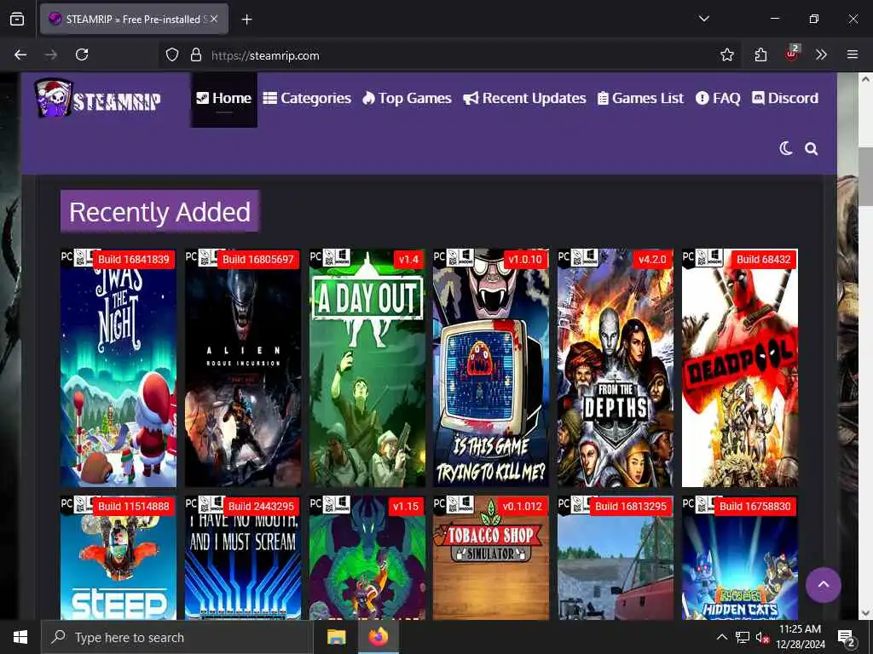Click the Build 2443295 version badge
Image resolution: width=873 pixels, height=654 pixels.
pos(261,506)
